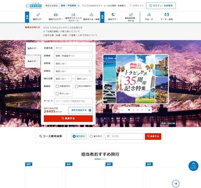201x188 pixels.
Task: Select the third carousel indicator dot
Action: tap(138, 110)
